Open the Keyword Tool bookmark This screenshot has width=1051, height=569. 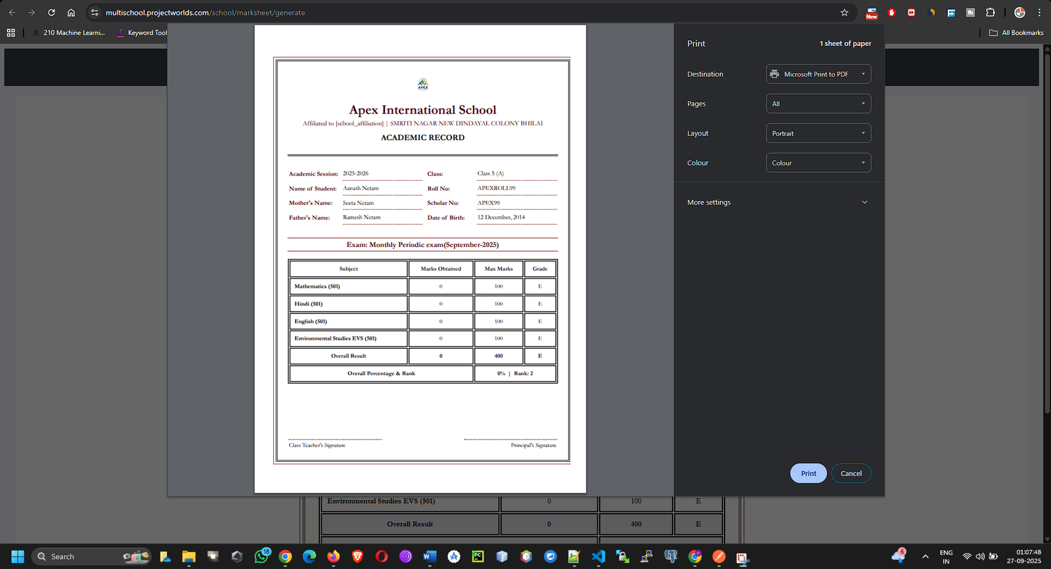pyautogui.click(x=142, y=33)
